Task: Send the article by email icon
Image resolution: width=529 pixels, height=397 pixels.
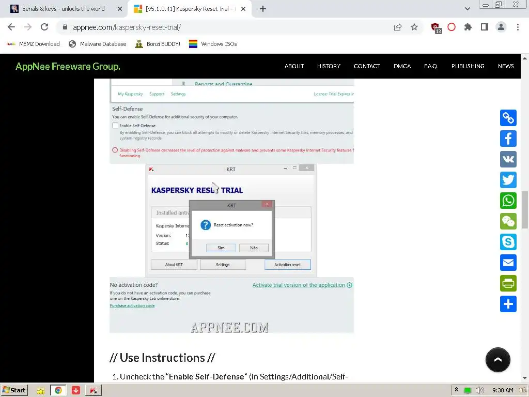Action: (508, 263)
